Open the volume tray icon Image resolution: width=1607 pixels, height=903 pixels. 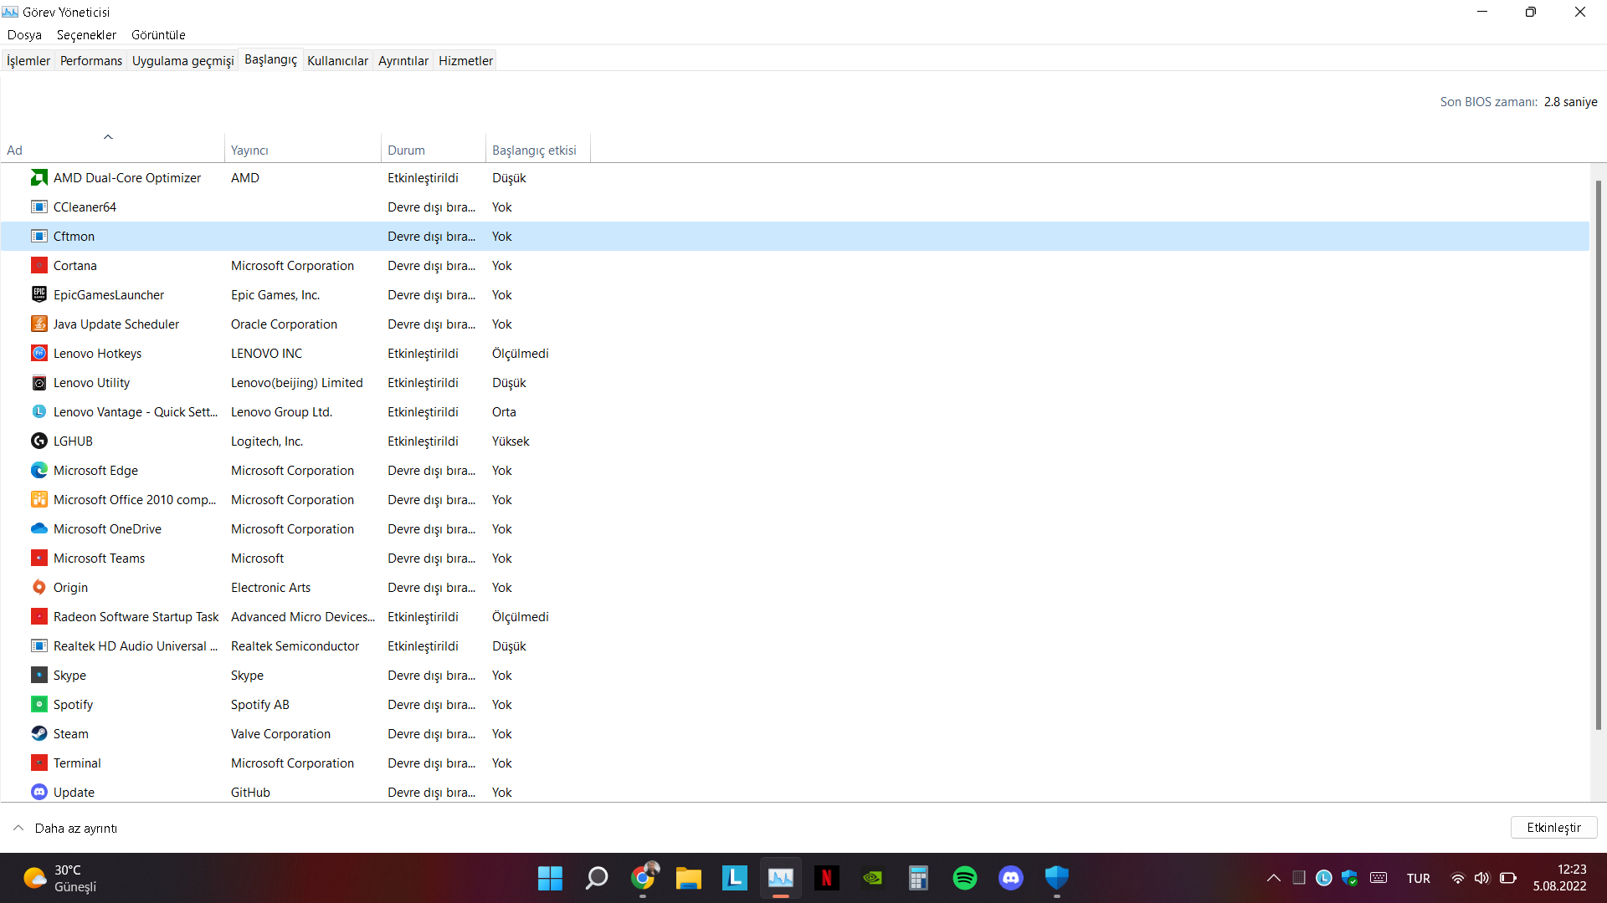point(1482,878)
